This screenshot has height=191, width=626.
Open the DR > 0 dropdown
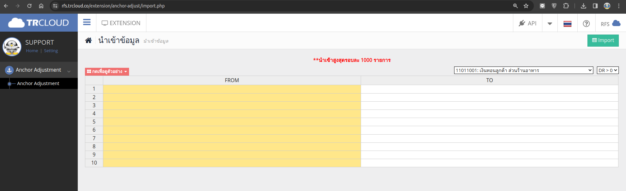pyautogui.click(x=608, y=70)
